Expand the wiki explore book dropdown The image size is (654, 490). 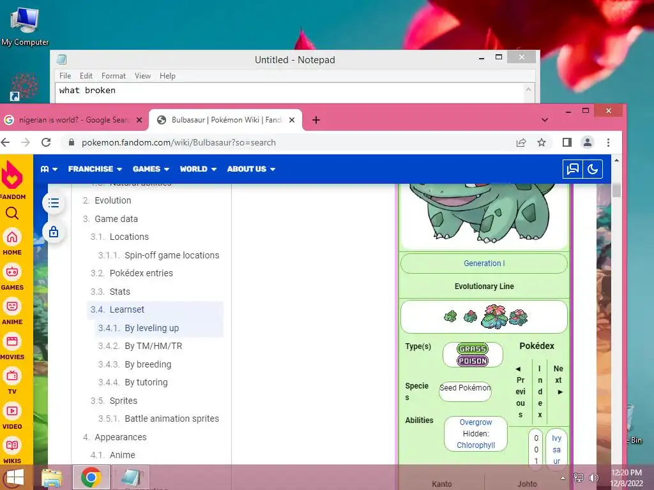tap(49, 168)
